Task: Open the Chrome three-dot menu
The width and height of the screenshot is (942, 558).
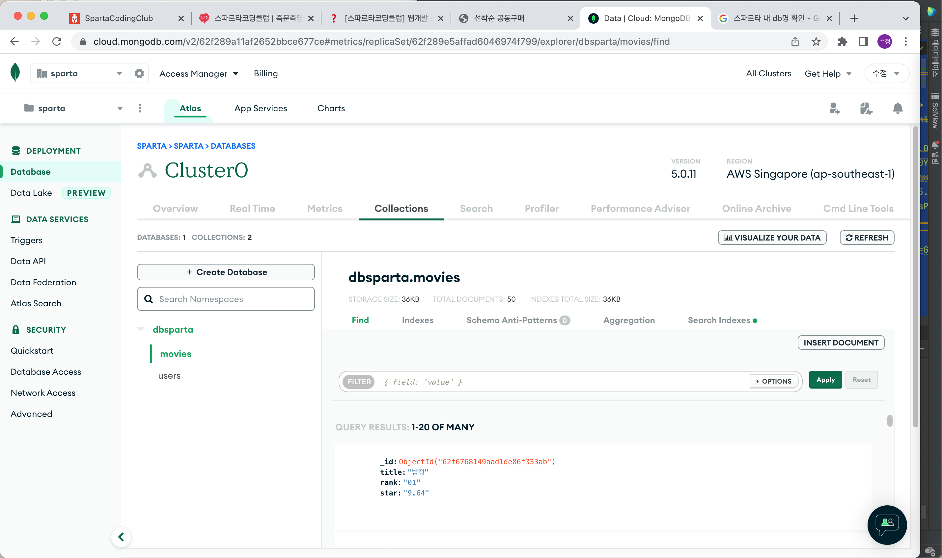Action: [905, 41]
